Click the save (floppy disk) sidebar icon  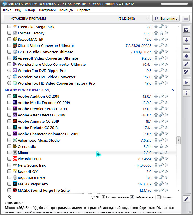[x=186, y=30]
